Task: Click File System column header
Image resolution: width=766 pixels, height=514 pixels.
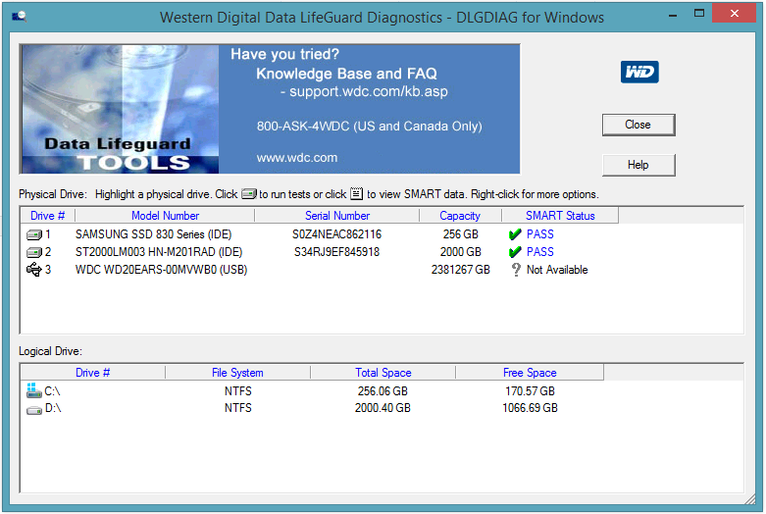Action: coord(237,373)
